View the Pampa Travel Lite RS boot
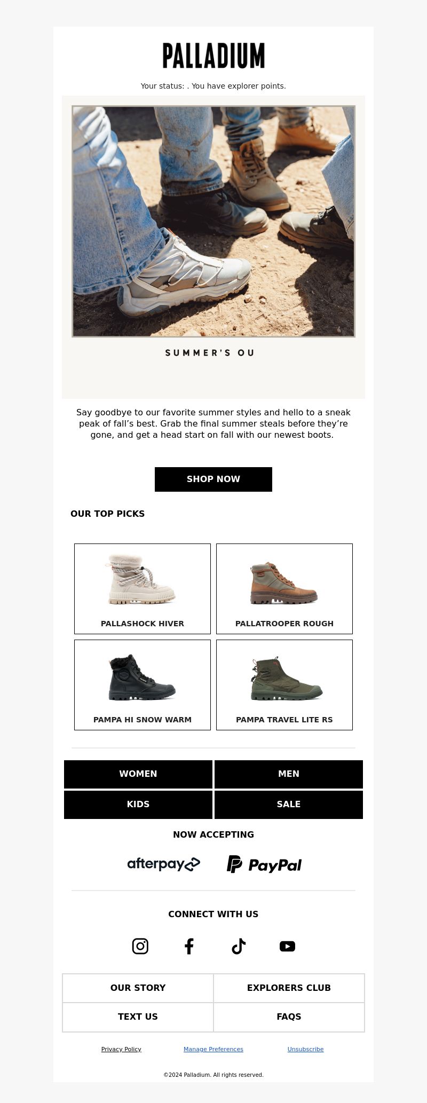 [x=284, y=685]
